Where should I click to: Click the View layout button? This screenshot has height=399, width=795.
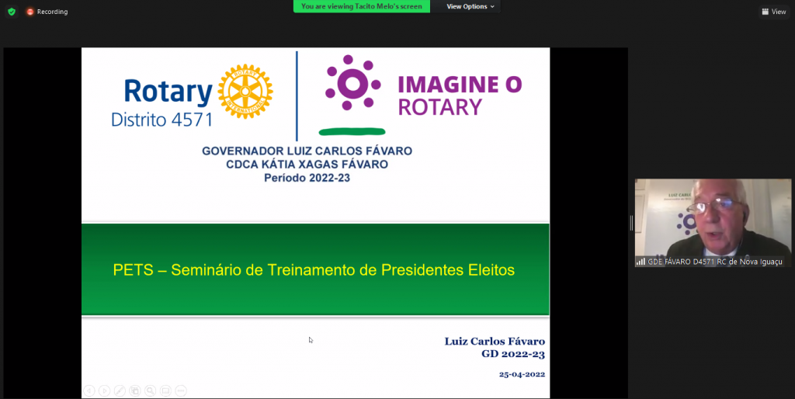(774, 12)
